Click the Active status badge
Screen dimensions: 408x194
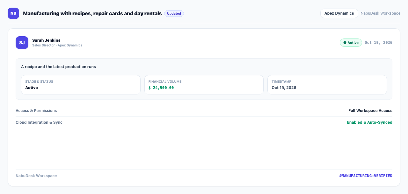click(x=351, y=43)
